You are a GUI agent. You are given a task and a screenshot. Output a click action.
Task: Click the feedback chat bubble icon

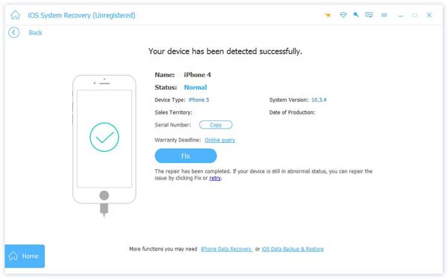[369, 15]
